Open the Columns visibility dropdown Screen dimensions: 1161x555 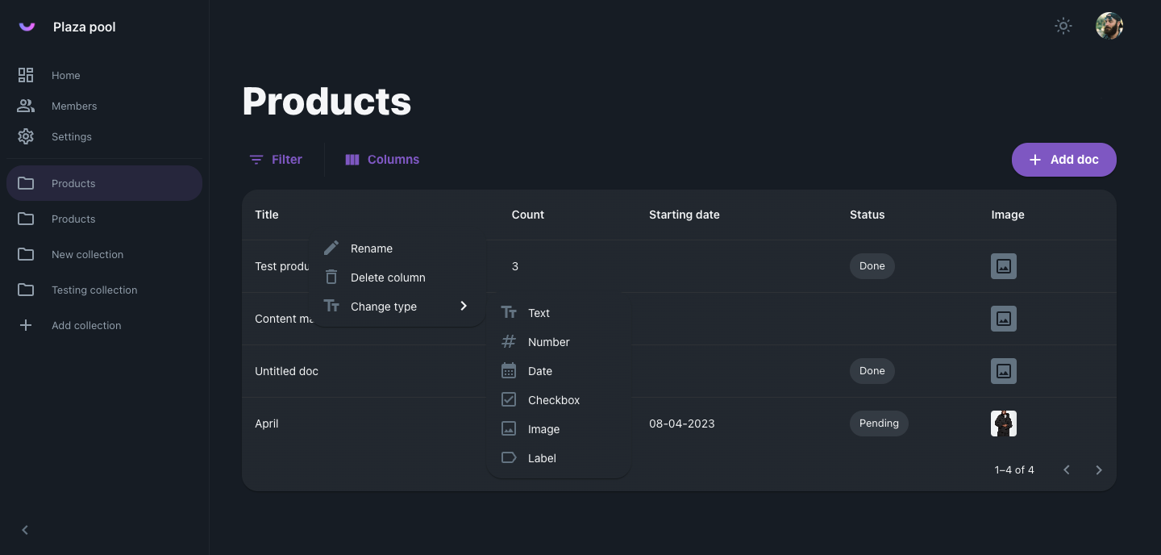click(x=382, y=160)
